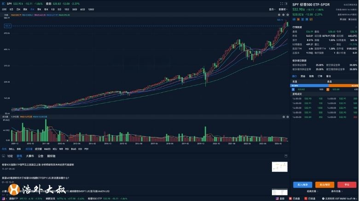Click the blue bid level 1 badge
359x201 pixels.
coord(293,89)
